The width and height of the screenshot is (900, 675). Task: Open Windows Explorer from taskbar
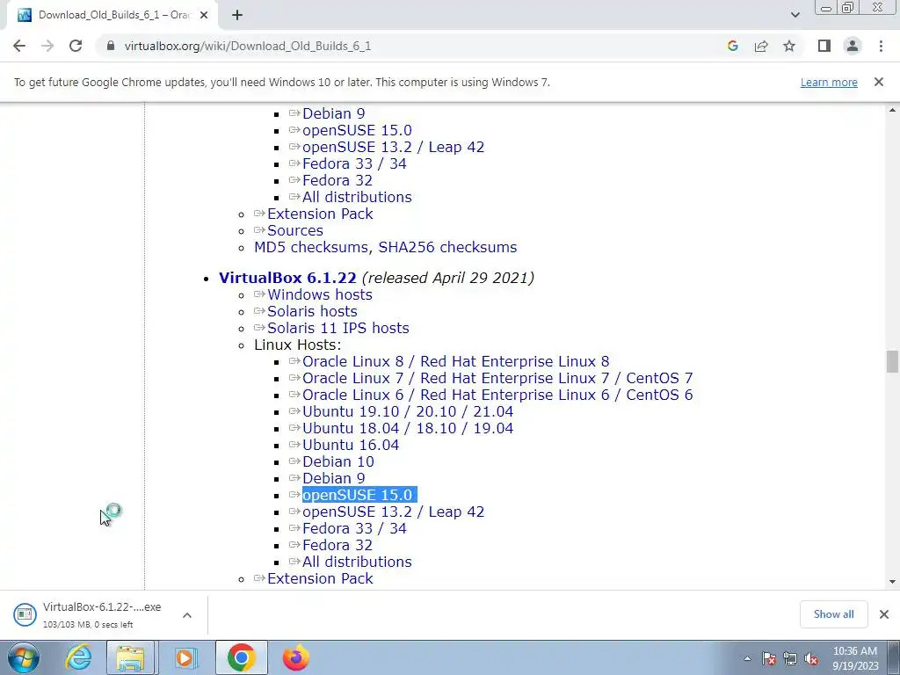[131, 657]
